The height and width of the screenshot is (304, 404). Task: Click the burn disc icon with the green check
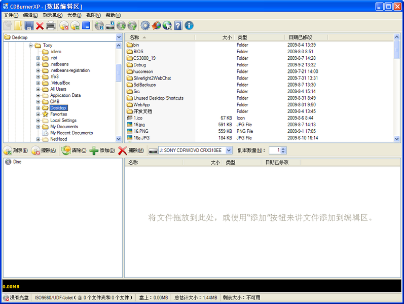pos(75,25)
